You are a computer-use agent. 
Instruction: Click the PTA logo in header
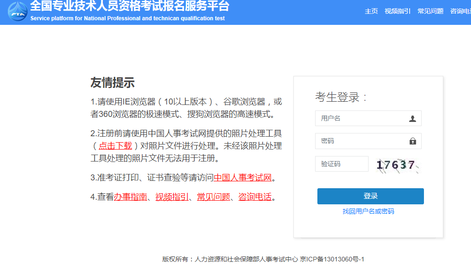coord(18,11)
